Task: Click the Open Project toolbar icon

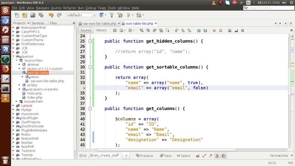Action: tap(33, 15)
